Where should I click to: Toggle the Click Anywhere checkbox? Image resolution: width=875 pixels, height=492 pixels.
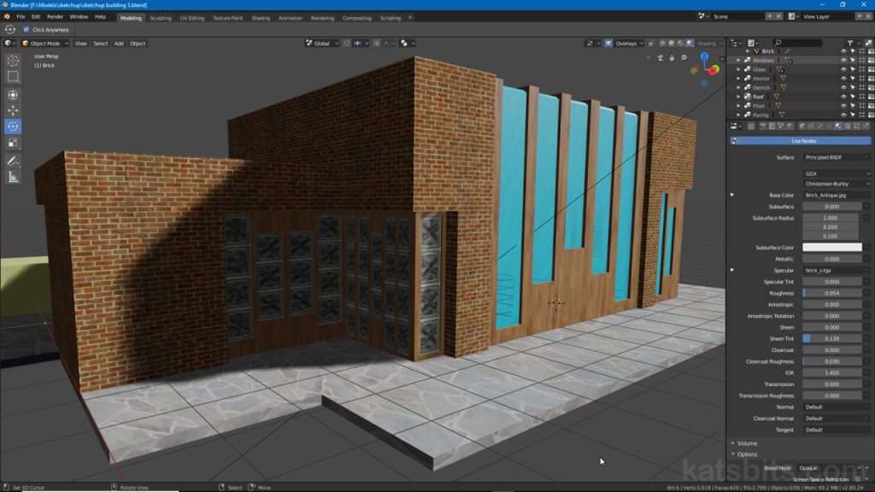click(x=26, y=30)
